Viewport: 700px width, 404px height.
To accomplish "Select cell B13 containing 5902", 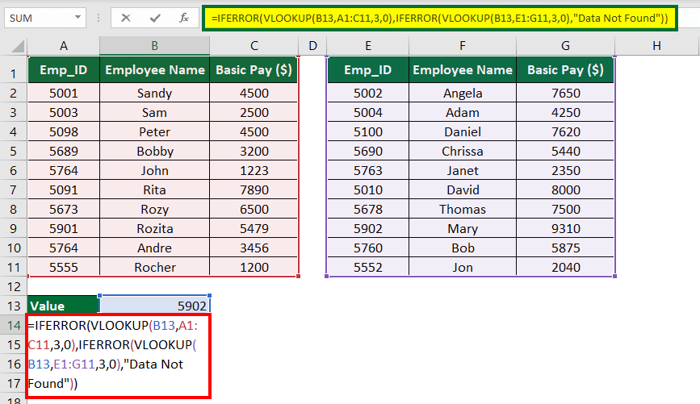I will [154, 306].
